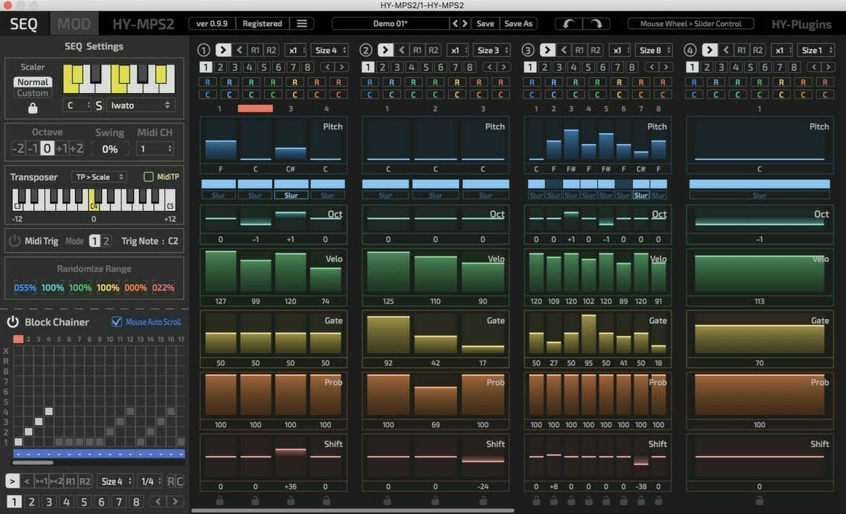Select R1 random mode on sequencer 2
The width and height of the screenshot is (846, 514).
click(x=417, y=50)
